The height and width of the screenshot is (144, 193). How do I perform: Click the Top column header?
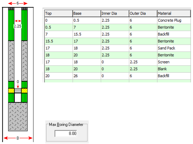(x=58, y=13)
